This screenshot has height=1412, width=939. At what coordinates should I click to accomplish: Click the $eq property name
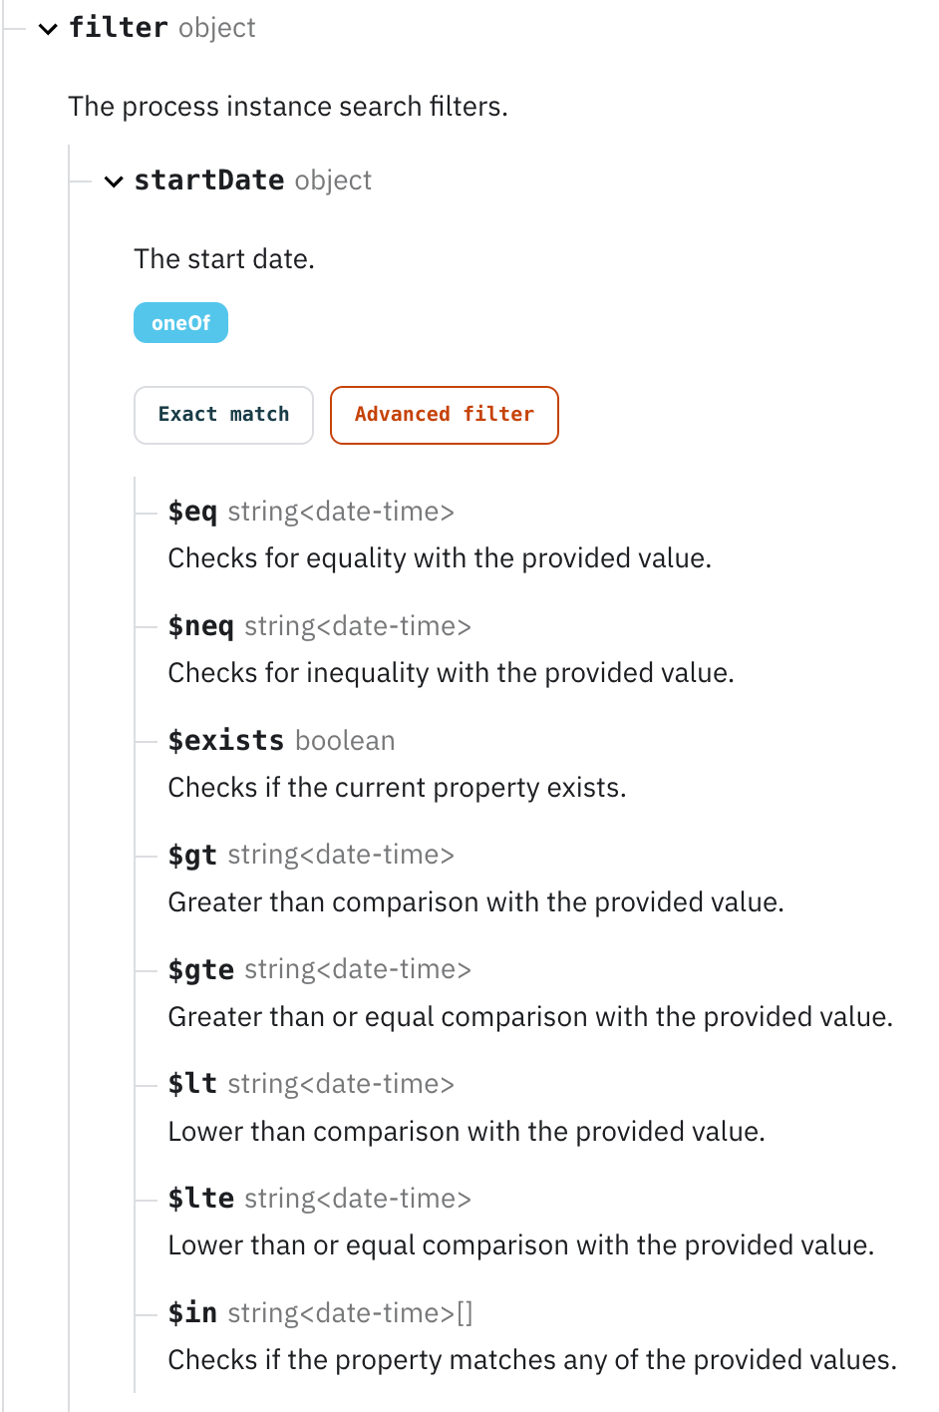[192, 512]
